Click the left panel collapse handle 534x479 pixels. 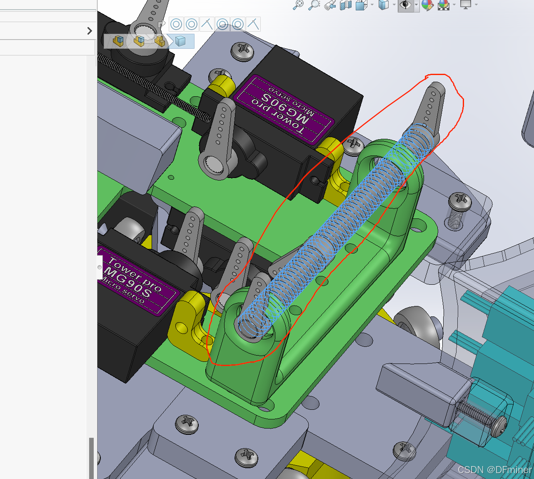tap(100, 267)
